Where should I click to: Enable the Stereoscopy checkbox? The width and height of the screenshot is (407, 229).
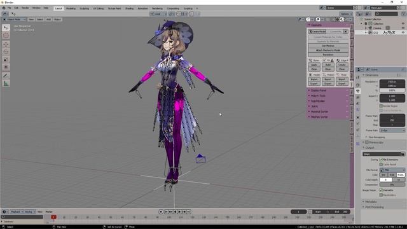[x=367, y=142]
